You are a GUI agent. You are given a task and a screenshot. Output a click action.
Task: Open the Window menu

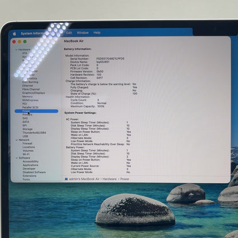click(82, 33)
